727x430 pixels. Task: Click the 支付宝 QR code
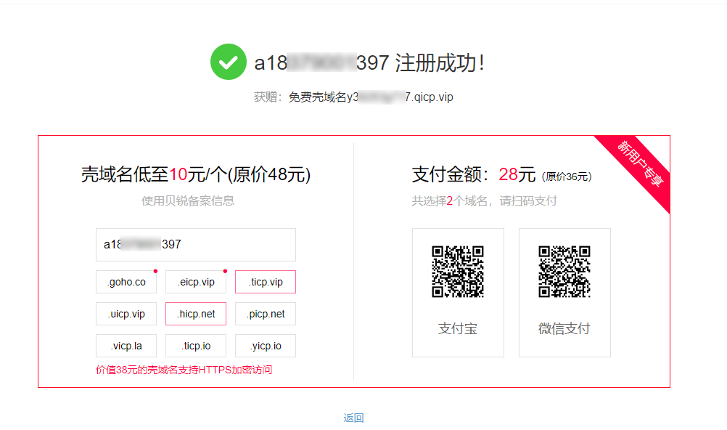[x=458, y=272]
